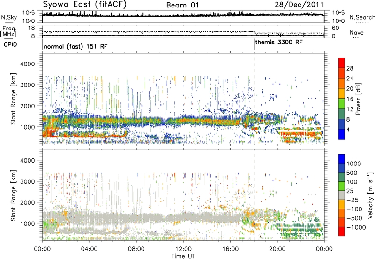The height and width of the screenshot is (259, 375).
Task: Click the '500' value on the Velocity scale
Action: click(x=352, y=173)
